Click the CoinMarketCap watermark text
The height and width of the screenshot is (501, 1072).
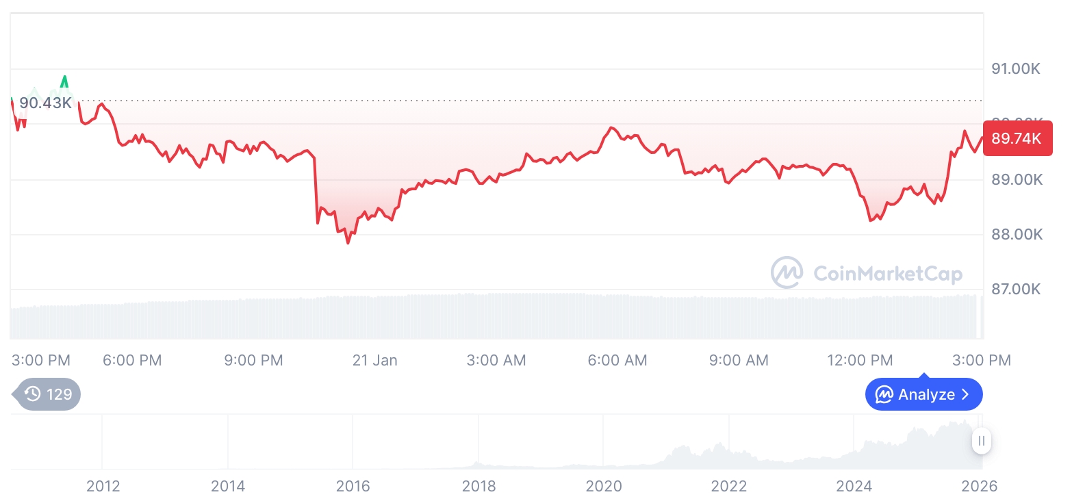(888, 274)
